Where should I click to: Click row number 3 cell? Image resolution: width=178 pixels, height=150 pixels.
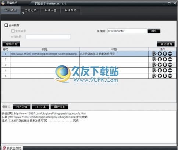pyautogui.click(x=6, y=65)
